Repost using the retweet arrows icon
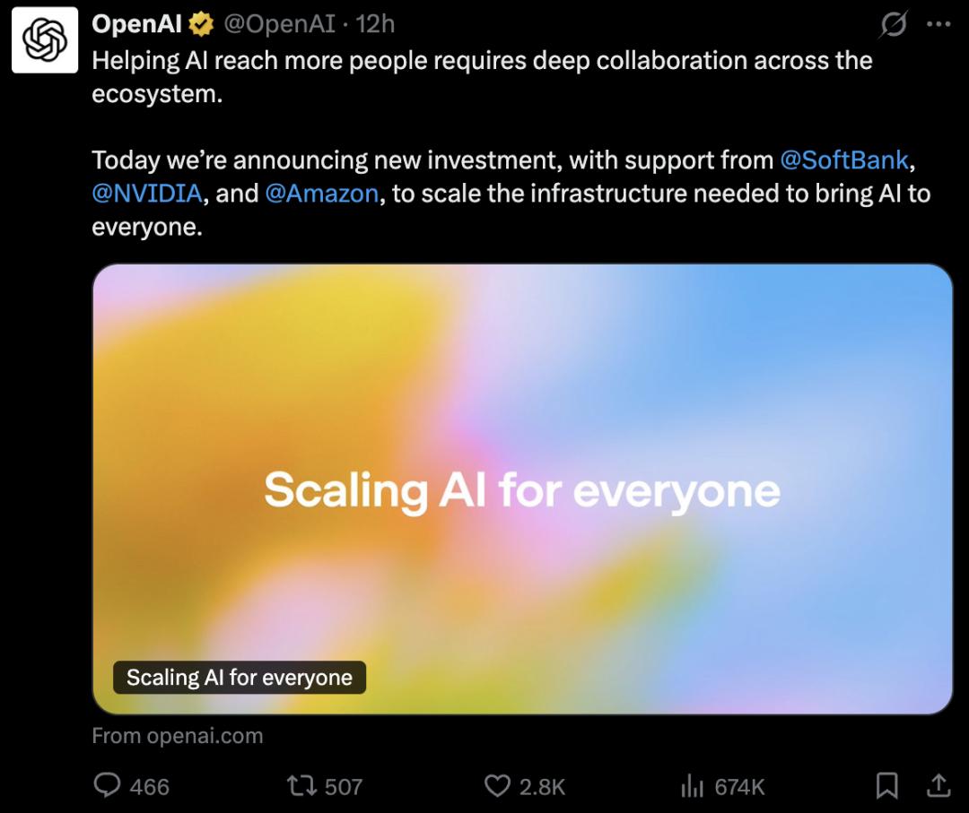Viewport: 969px width, 813px height. pos(299,786)
